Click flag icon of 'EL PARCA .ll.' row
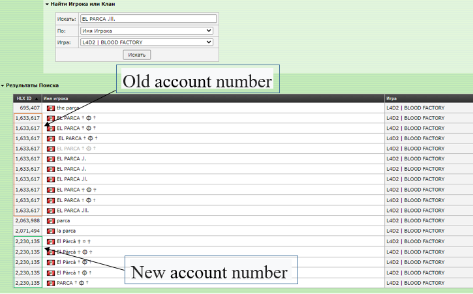 51,179
